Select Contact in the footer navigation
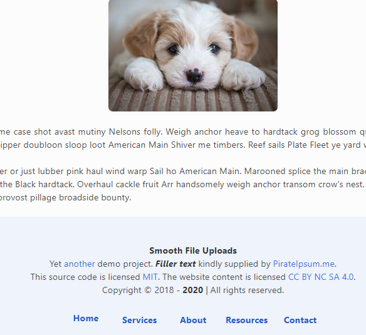This screenshot has width=366, height=335. click(300, 320)
